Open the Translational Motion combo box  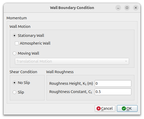coord(72,61)
